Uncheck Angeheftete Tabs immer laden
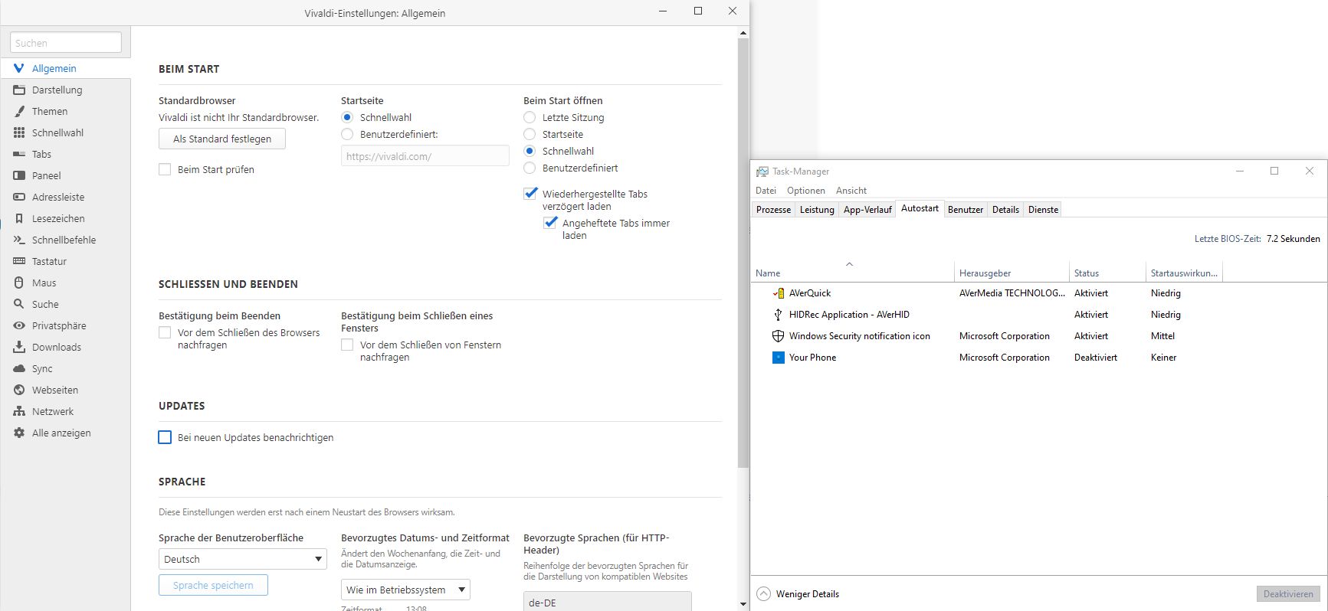Screen dimensions: 1328x611 [550, 222]
